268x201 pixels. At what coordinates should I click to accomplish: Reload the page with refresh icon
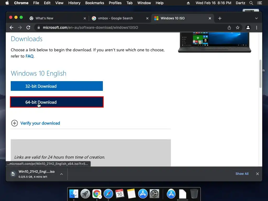28,27
